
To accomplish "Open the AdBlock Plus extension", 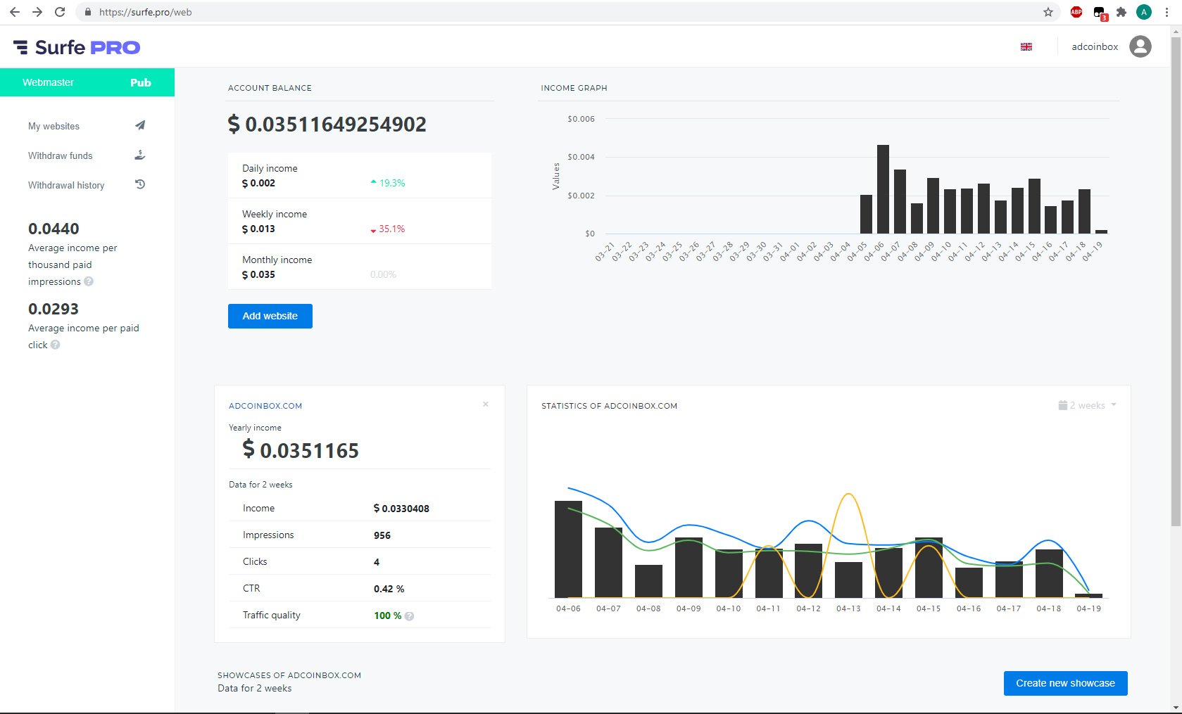I will [1076, 12].
